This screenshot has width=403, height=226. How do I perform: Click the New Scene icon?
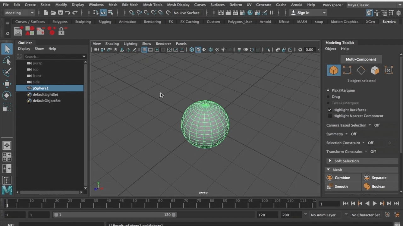46,13
